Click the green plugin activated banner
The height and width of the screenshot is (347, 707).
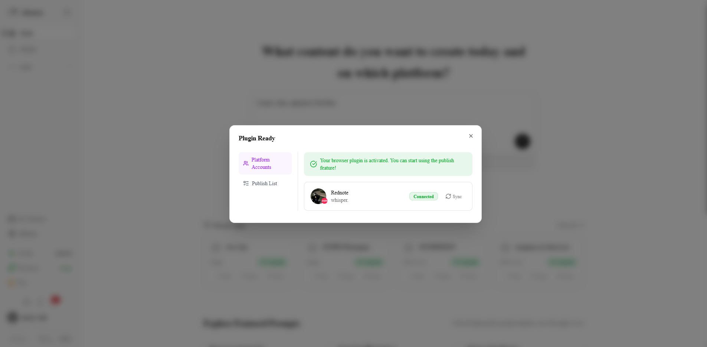point(388,164)
